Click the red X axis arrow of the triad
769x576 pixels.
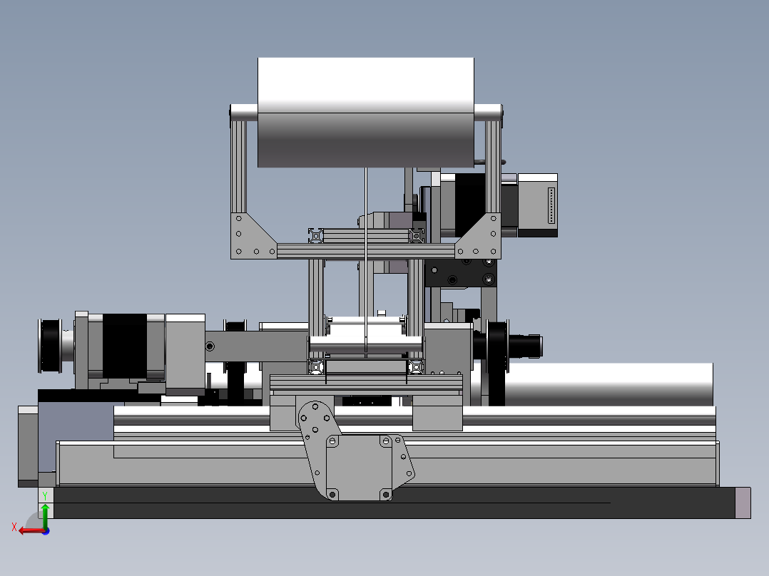coord(31,531)
